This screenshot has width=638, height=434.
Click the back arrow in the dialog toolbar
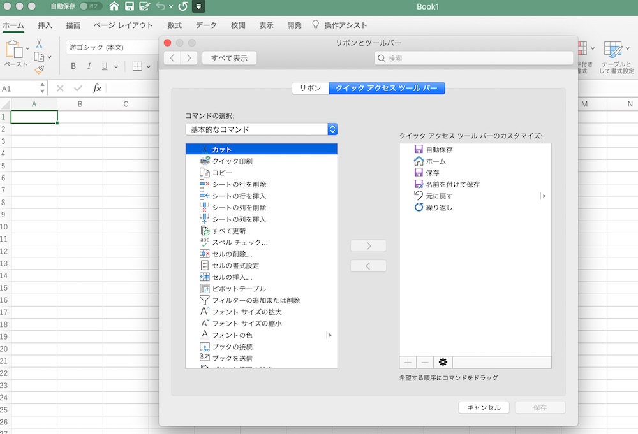(172, 58)
